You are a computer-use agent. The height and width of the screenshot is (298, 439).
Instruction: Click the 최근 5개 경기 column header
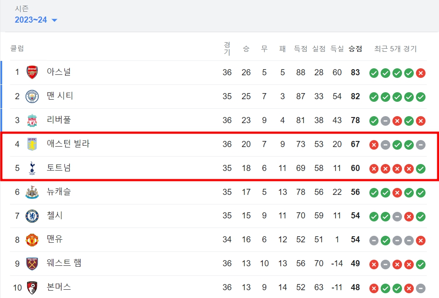[x=395, y=49]
